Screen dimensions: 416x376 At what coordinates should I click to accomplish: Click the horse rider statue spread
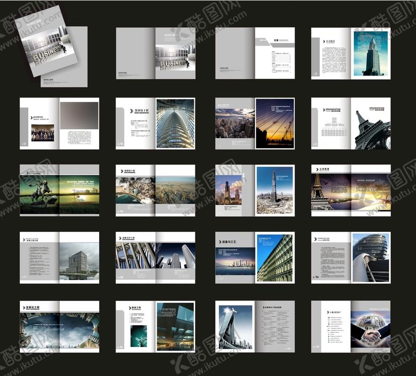point(59,191)
